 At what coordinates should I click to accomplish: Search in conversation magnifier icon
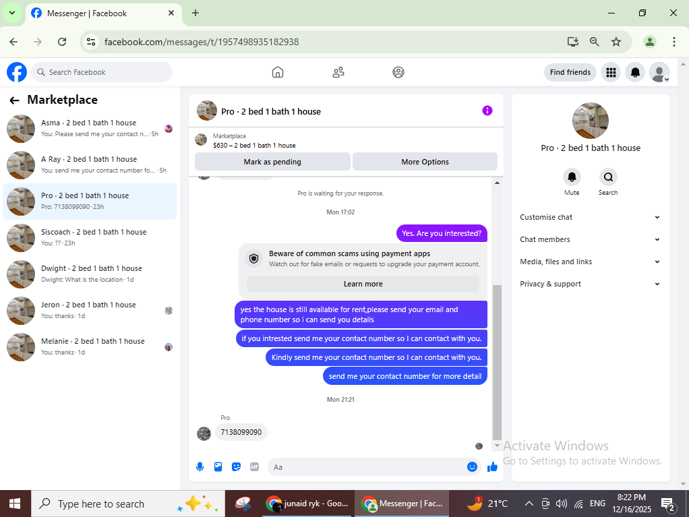(608, 177)
